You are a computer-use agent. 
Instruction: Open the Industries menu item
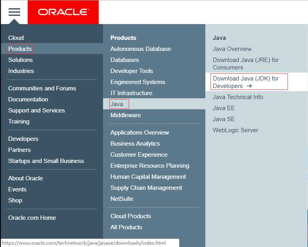coord(21,71)
